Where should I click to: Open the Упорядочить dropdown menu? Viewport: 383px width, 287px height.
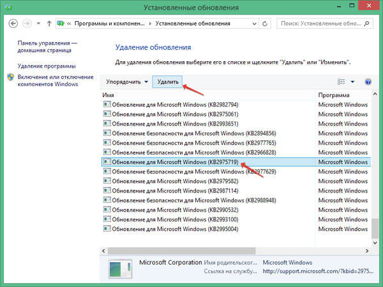[x=127, y=82]
